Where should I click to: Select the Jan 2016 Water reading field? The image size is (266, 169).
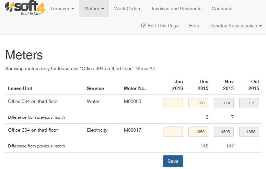coord(173,103)
